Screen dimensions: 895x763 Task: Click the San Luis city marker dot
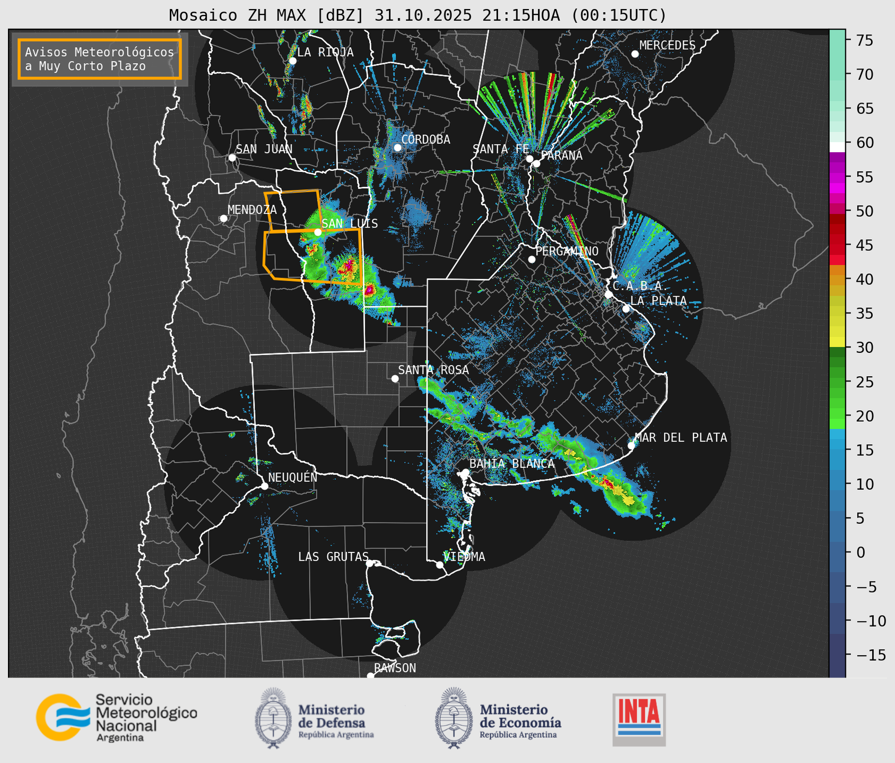[318, 232]
